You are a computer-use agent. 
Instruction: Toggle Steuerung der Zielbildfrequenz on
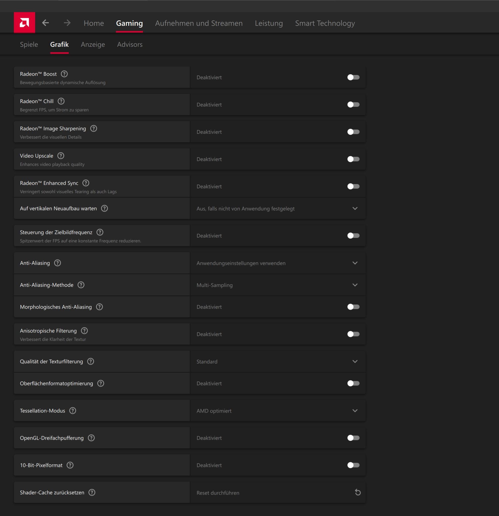point(353,236)
